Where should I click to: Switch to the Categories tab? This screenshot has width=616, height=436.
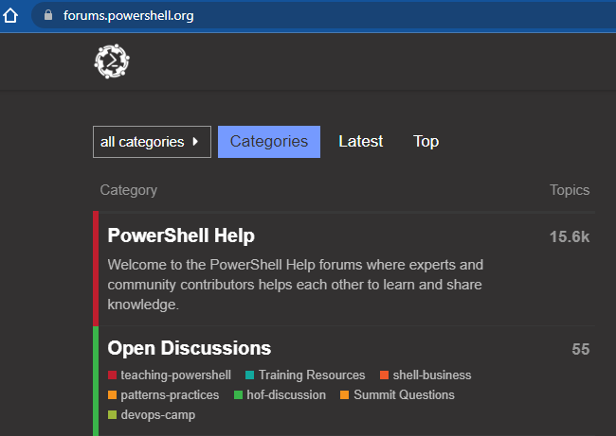tap(269, 142)
